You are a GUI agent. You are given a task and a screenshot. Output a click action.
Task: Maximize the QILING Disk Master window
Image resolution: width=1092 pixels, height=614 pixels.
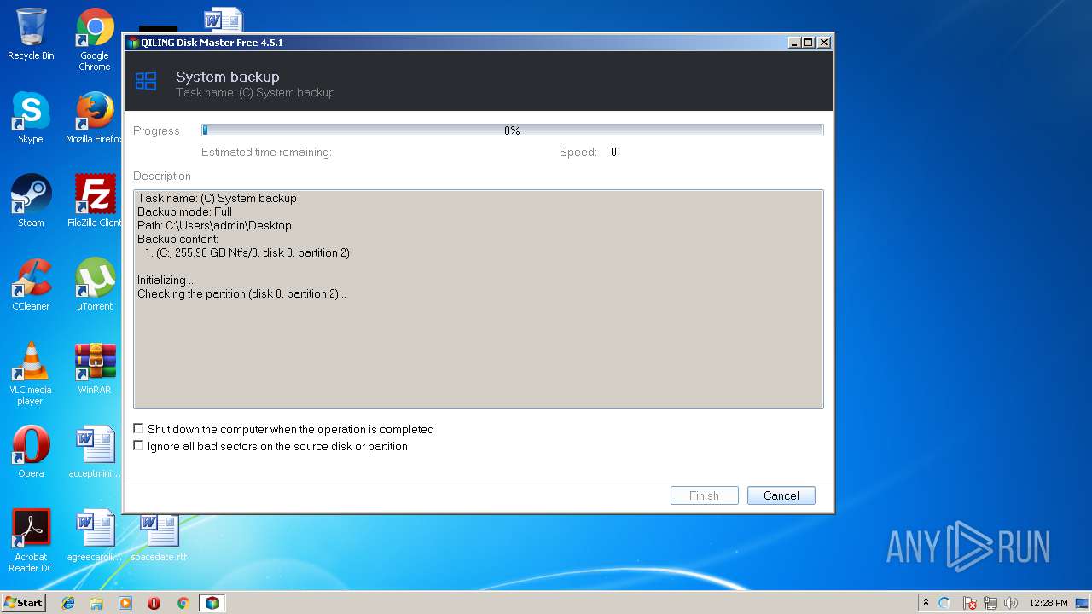click(x=809, y=43)
